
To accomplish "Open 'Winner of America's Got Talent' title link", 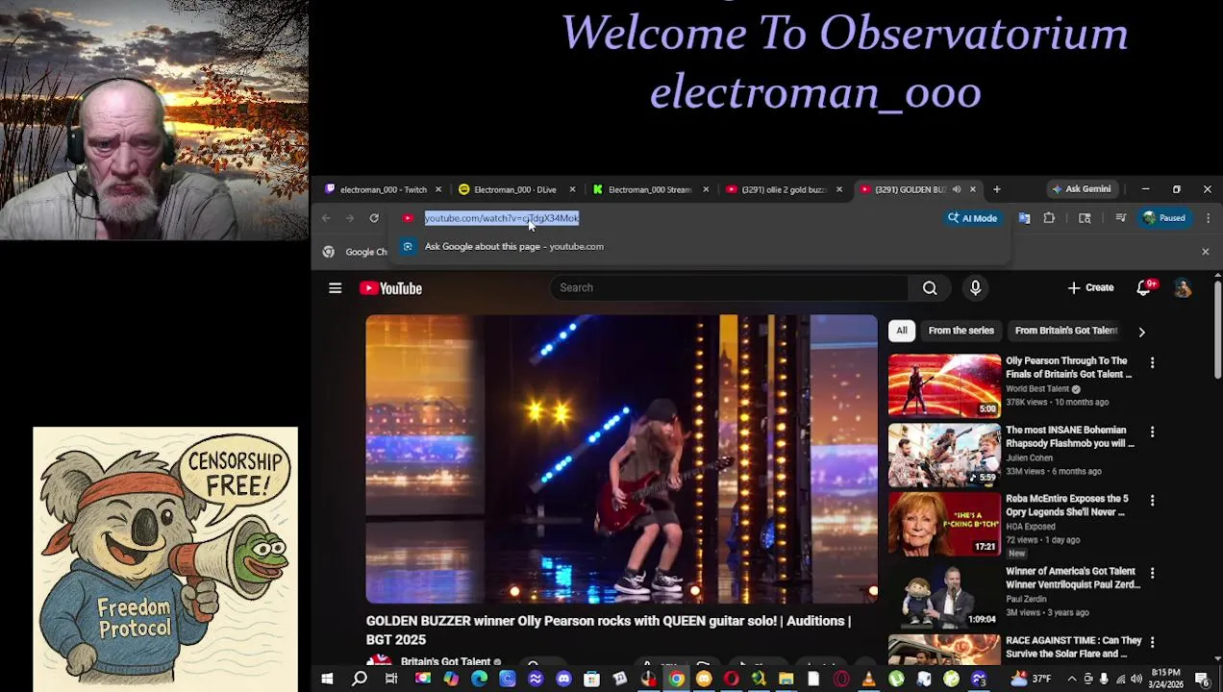I will (1072, 578).
